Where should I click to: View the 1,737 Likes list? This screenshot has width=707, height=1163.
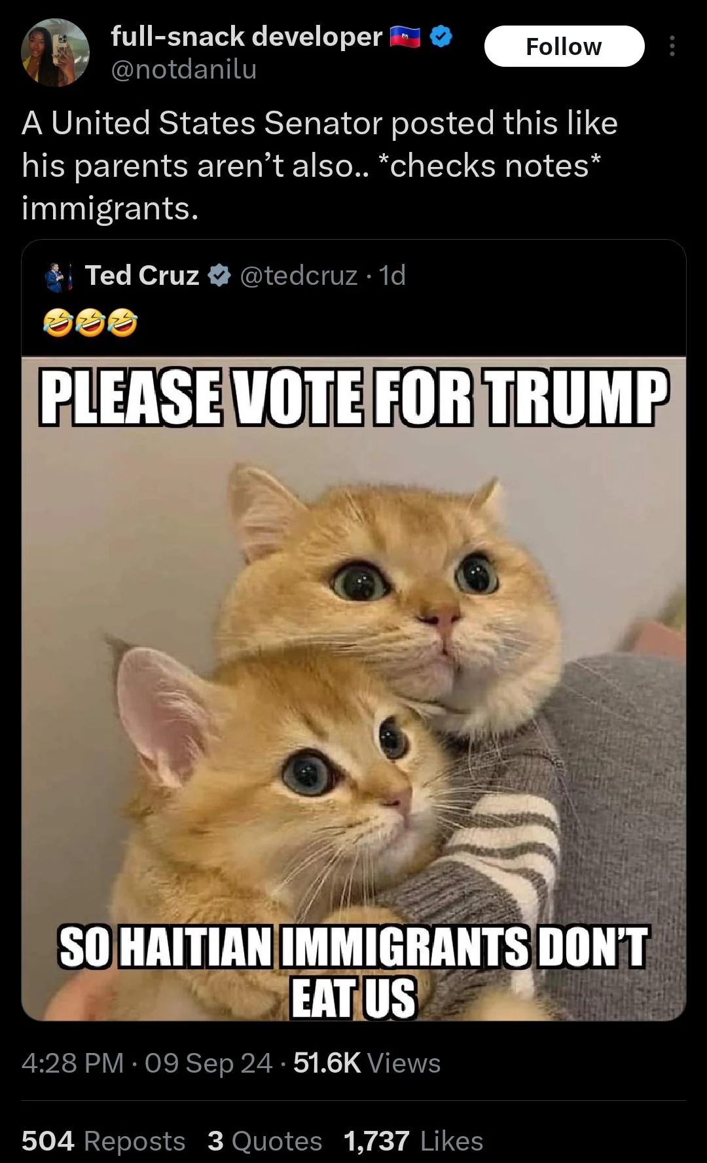413,1141
